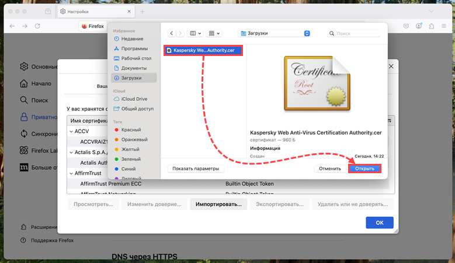Viewport: 455px width, 263px height.
Task: Open Больше от Mozilla category
Action: (x=39, y=167)
